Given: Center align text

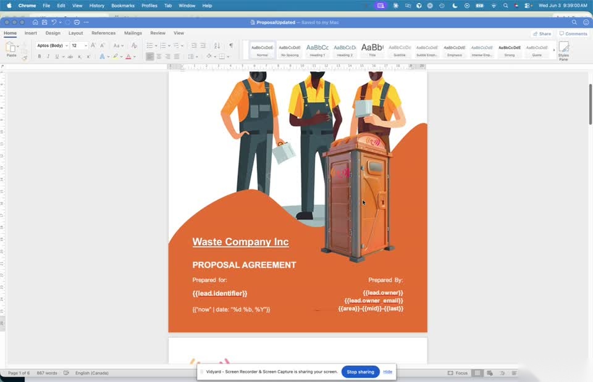Looking at the screenshot, I should [159, 57].
